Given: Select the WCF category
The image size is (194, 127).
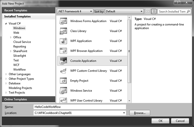Looking at the screenshot, I should click(x=16, y=65).
